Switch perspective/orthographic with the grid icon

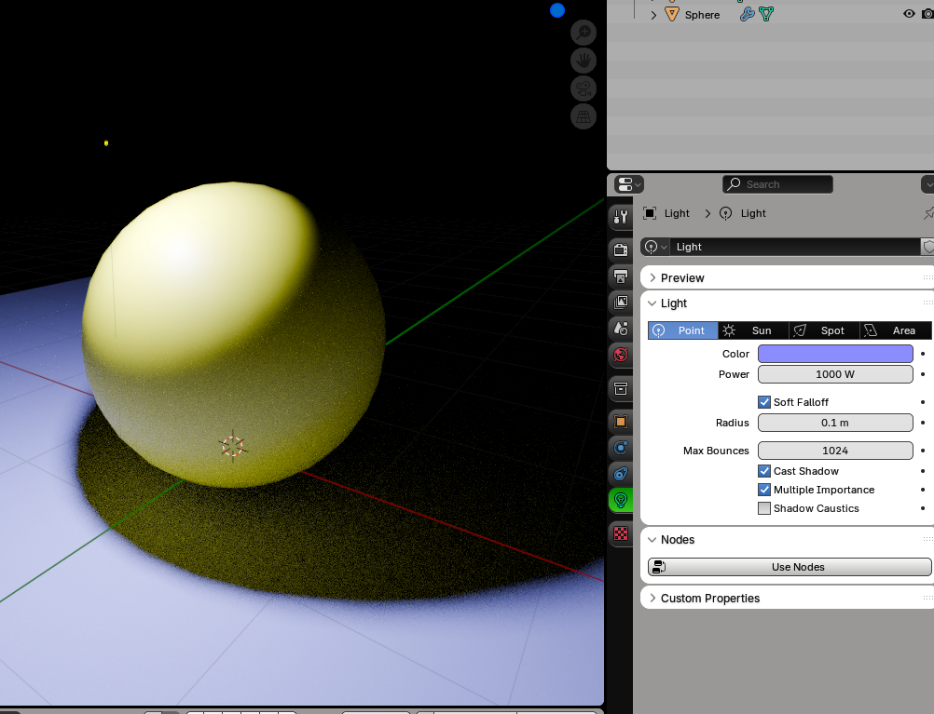pos(584,116)
